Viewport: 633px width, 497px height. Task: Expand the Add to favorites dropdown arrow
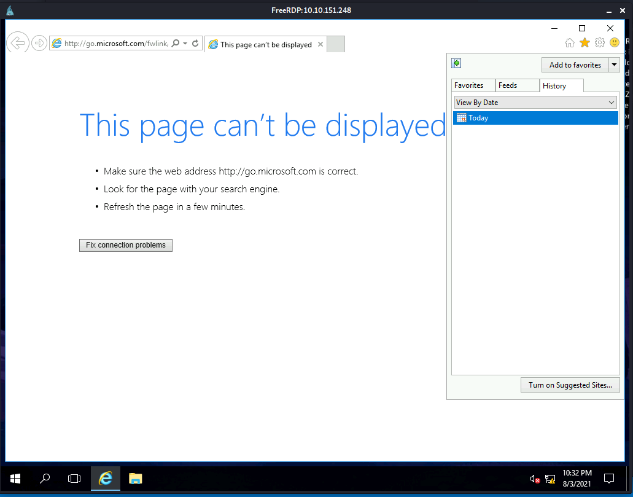[614, 65]
